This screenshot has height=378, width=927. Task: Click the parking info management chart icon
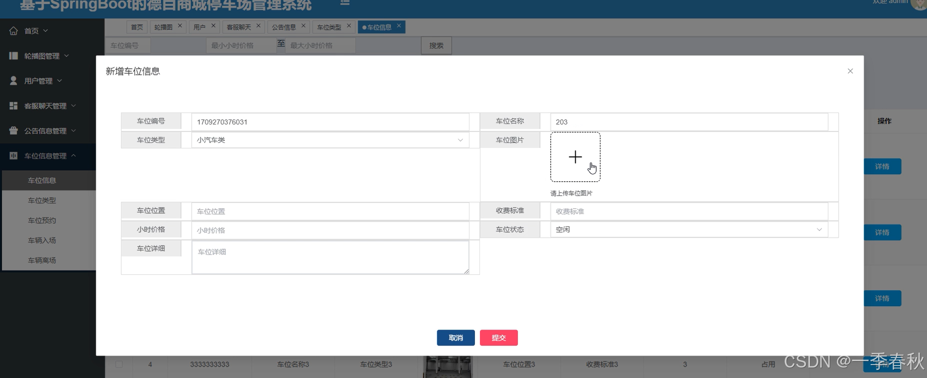tap(13, 156)
